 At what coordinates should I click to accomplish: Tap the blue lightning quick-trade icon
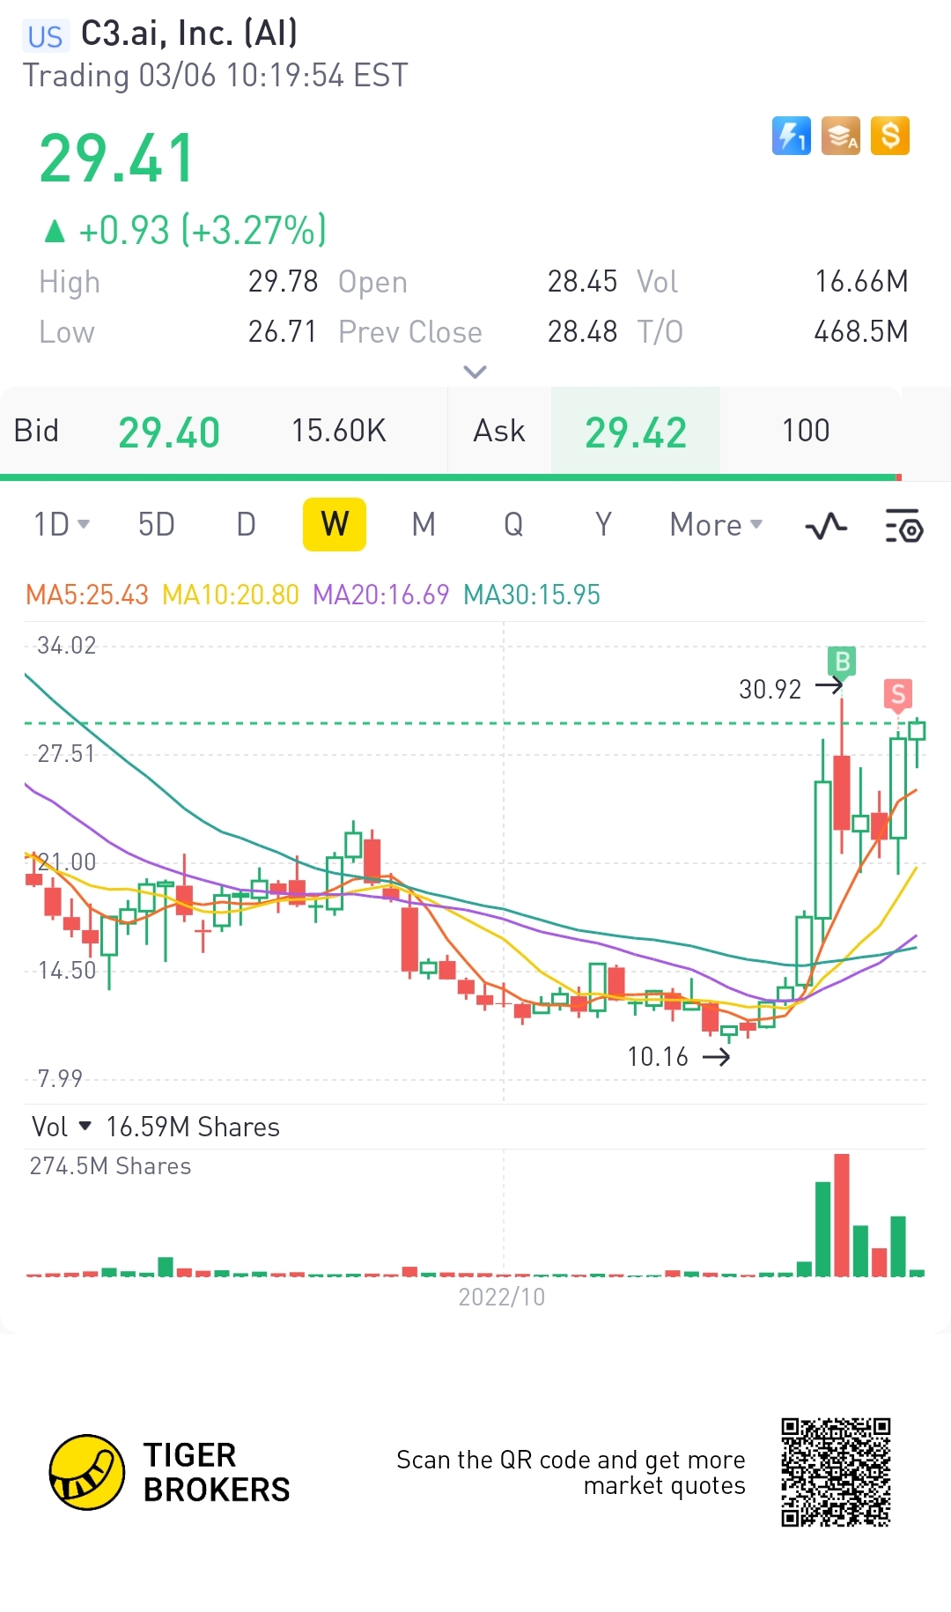[x=791, y=137]
